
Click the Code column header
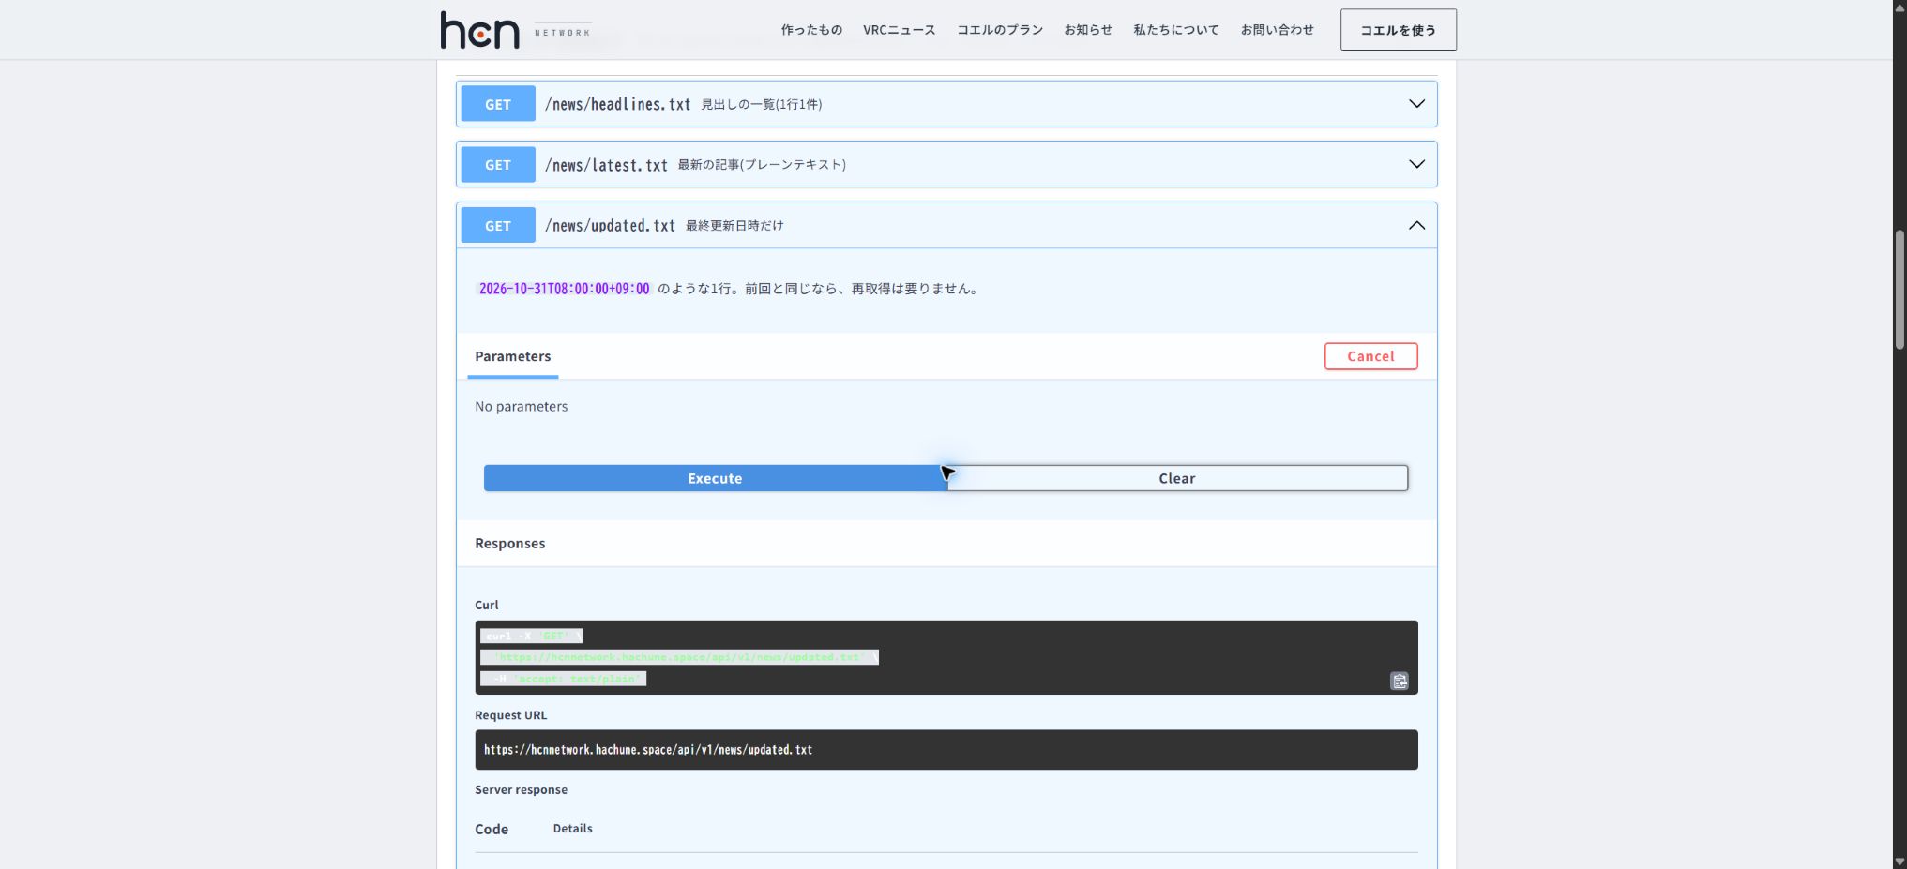(492, 830)
